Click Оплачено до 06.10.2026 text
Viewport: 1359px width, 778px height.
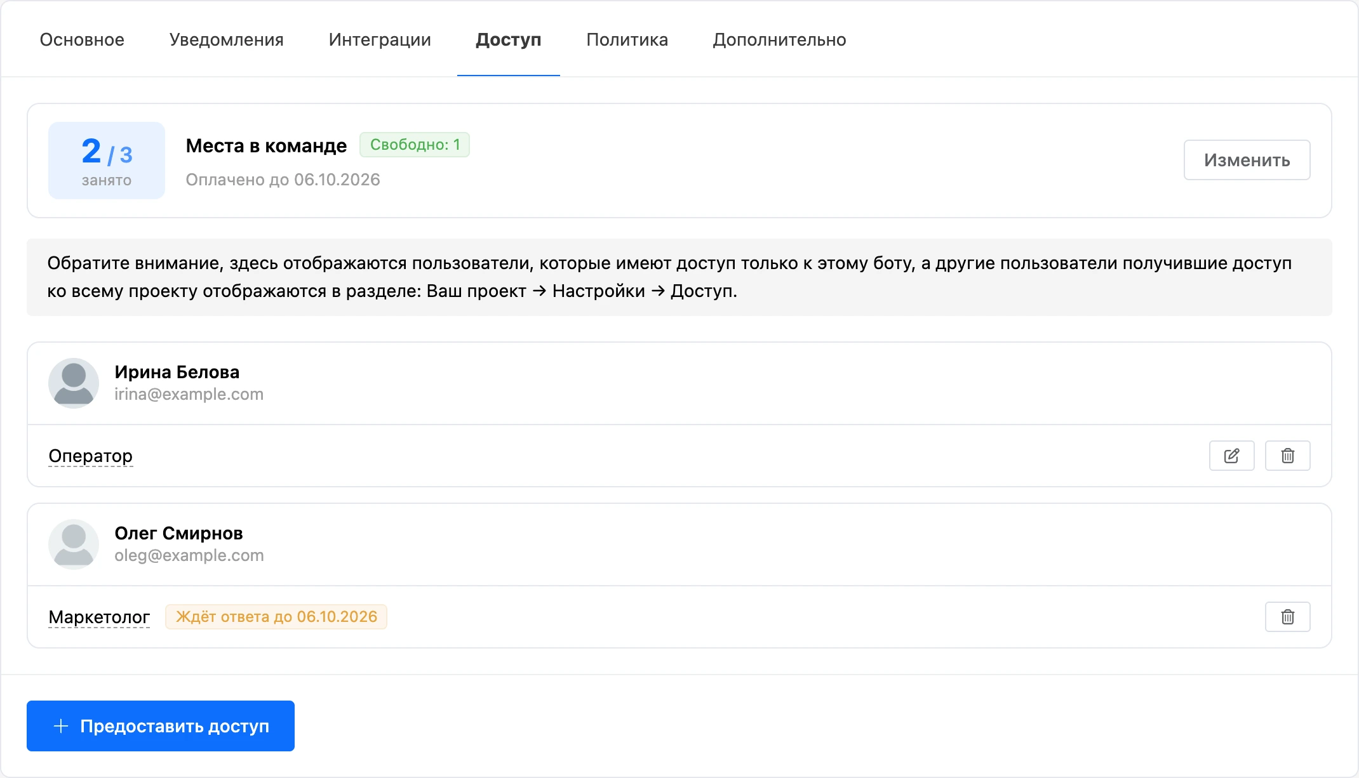pos(283,180)
